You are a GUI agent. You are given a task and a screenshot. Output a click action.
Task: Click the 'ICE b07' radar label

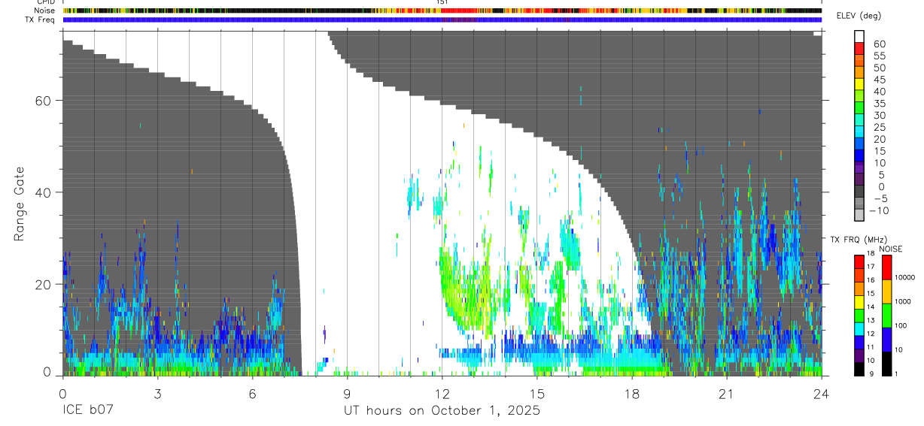point(87,410)
